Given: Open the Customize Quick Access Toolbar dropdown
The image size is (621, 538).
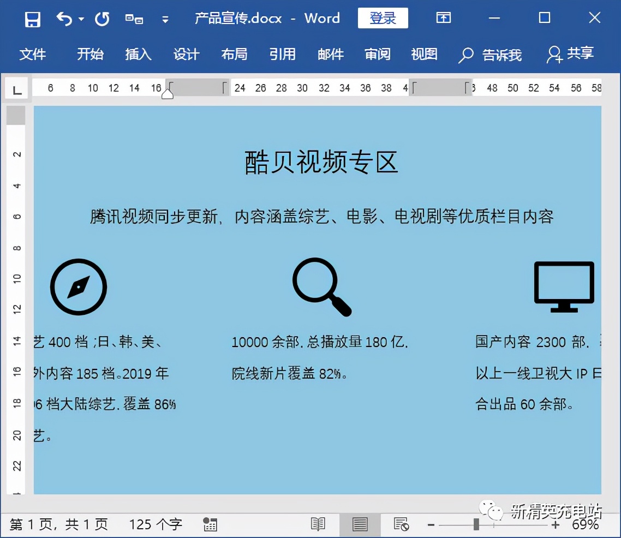Looking at the screenshot, I should tap(165, 19).
